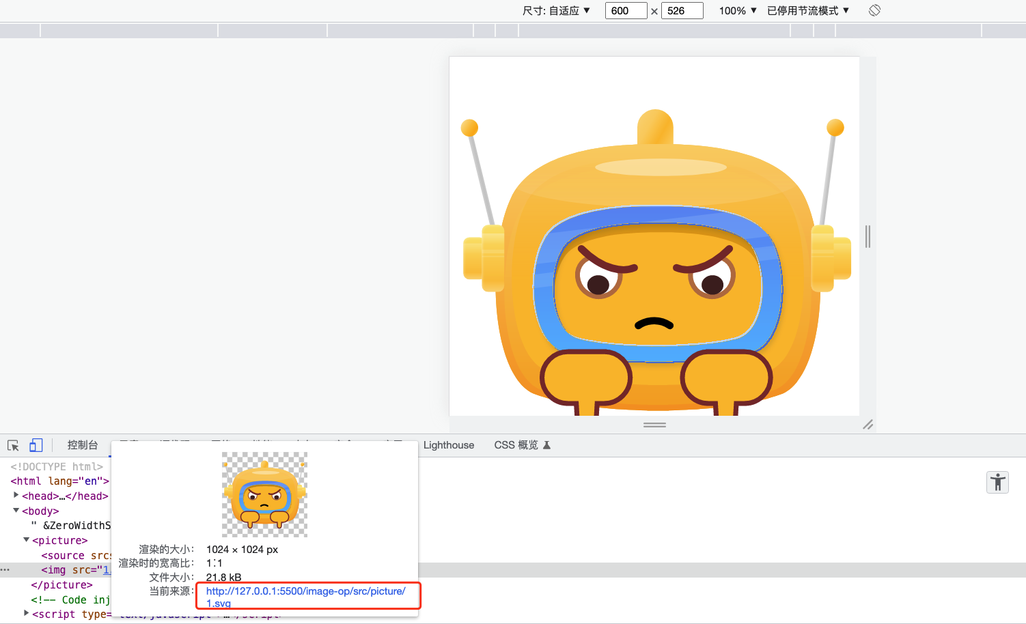Select the <source src> row

point(76,556)
